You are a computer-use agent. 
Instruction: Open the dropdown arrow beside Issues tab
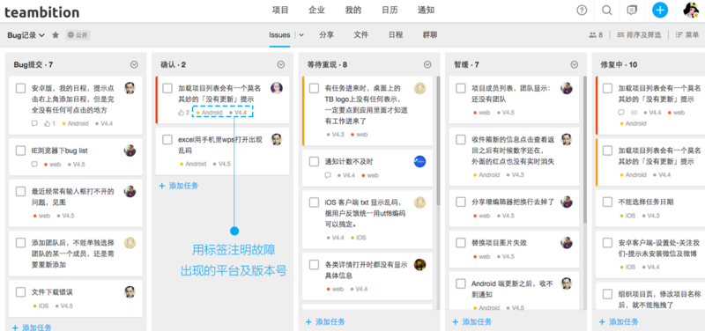301,35
